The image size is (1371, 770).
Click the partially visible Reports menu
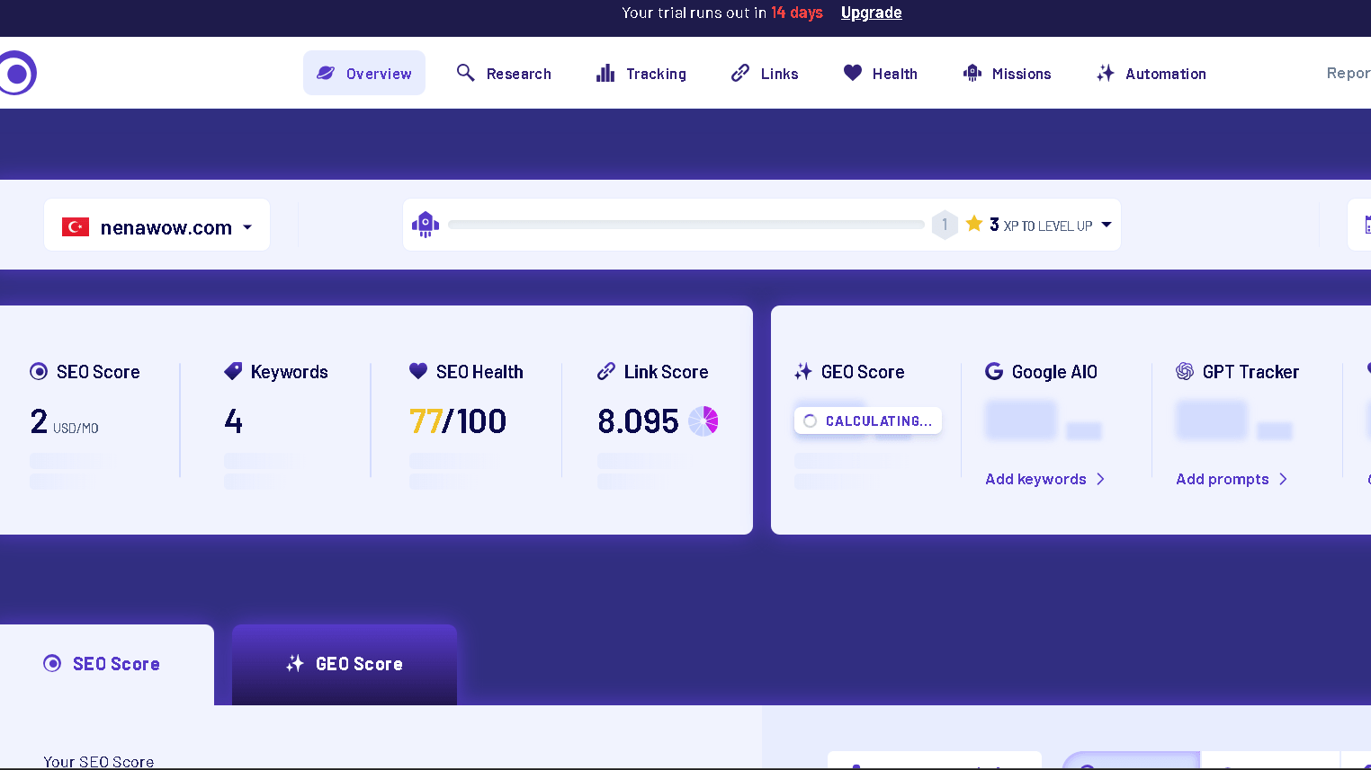[x=1349, y=73]
